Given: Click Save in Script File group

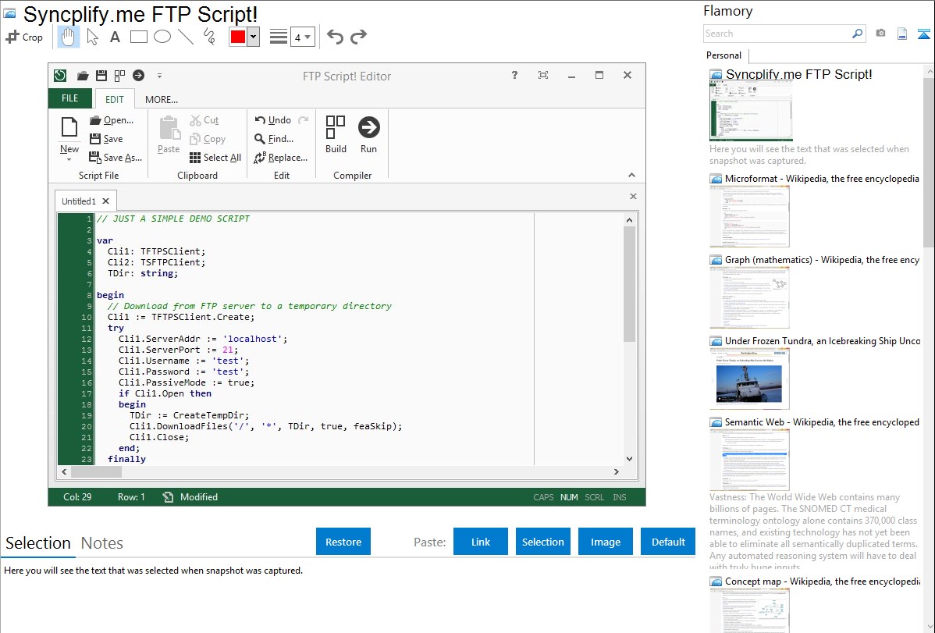Looking at the screenshot, I should click(106, 138).
